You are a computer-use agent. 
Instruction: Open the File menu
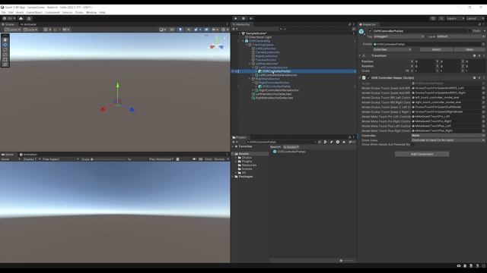pyautogui.click(x=3, y=12)
